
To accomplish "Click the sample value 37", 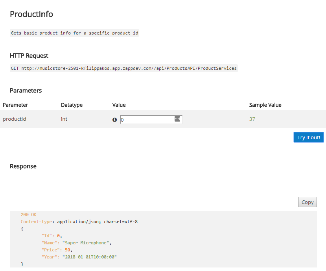I will pos(252,119).
